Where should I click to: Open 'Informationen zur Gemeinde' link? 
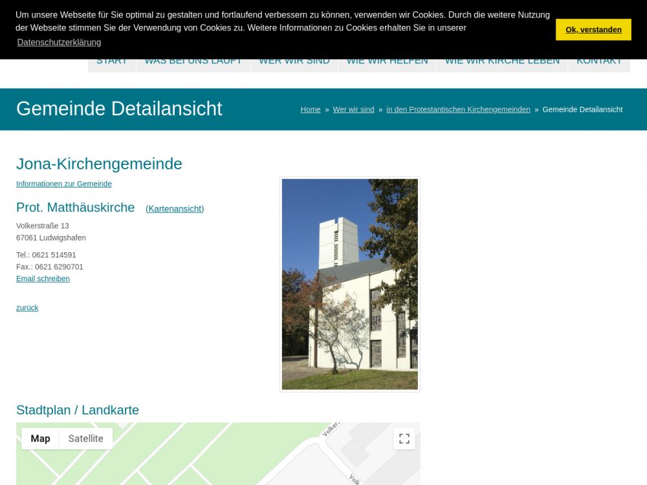(x=64, y=184)
